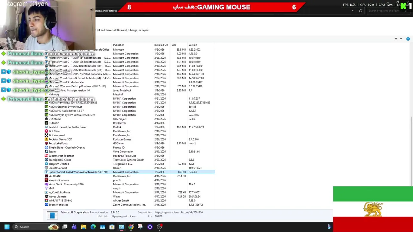Screen dimensions: 413x232
Task: Select the vs_CoreEditorFonts entry
Action: [129, 192]
